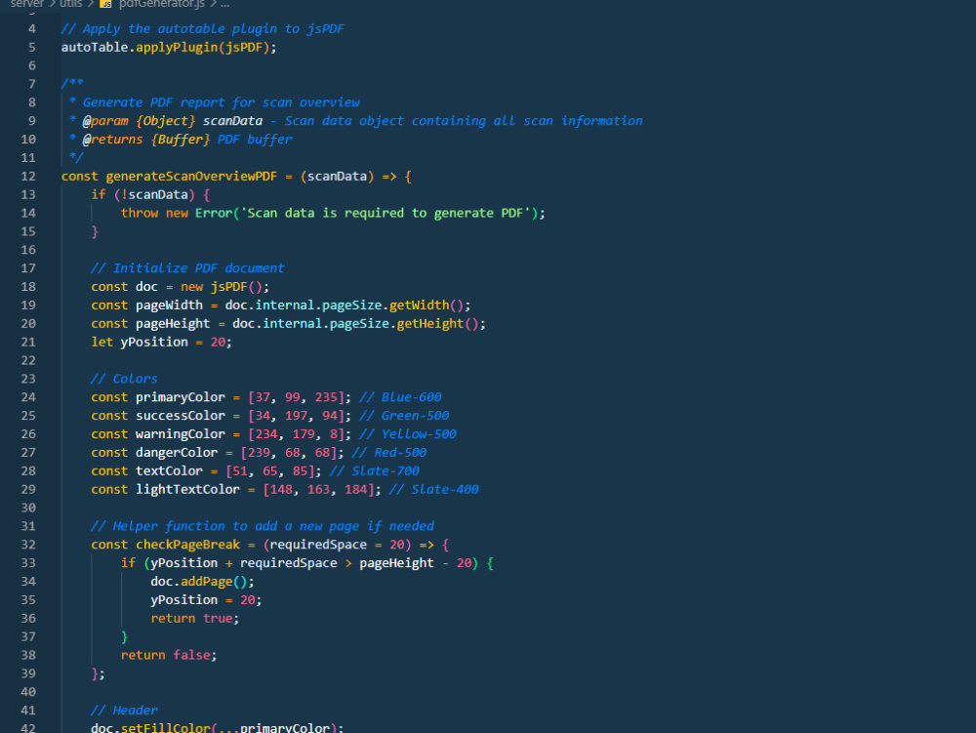This screenshot has width=976, height=733.
Task: Click 'applyPlugin' method call
Action: (177, 47)
